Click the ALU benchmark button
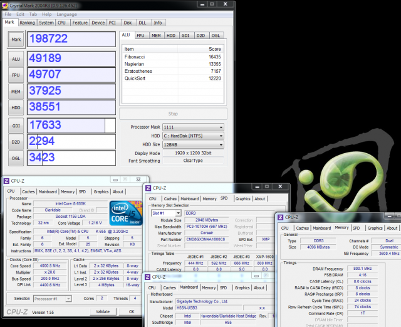The height and width of the screenshot is (327, 401). click(16, 59)
